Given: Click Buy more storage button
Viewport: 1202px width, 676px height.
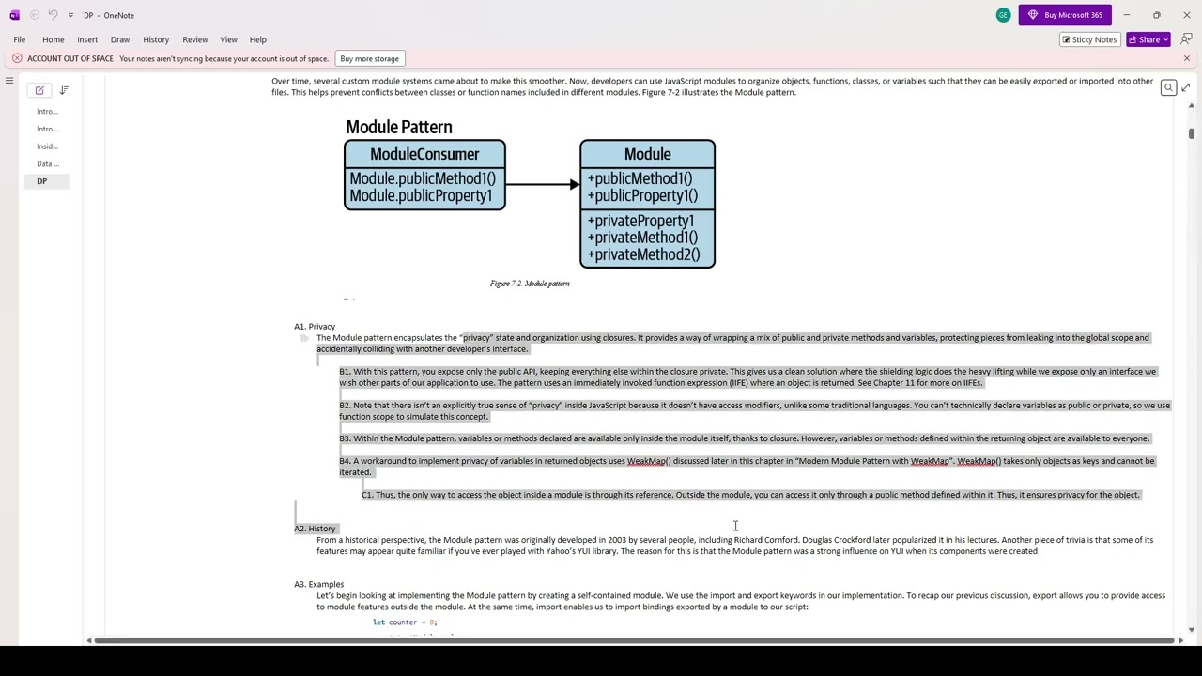Looking at the screenshot, I should 370,58.
